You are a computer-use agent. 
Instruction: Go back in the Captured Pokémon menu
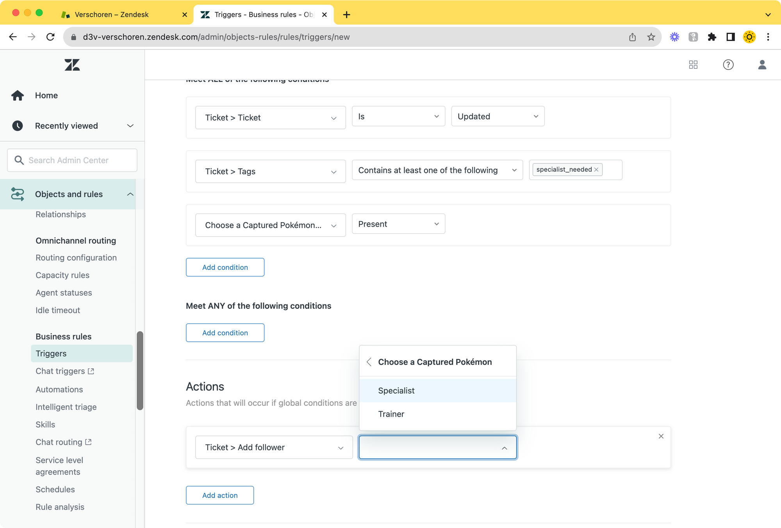click(x=369, y=362)
